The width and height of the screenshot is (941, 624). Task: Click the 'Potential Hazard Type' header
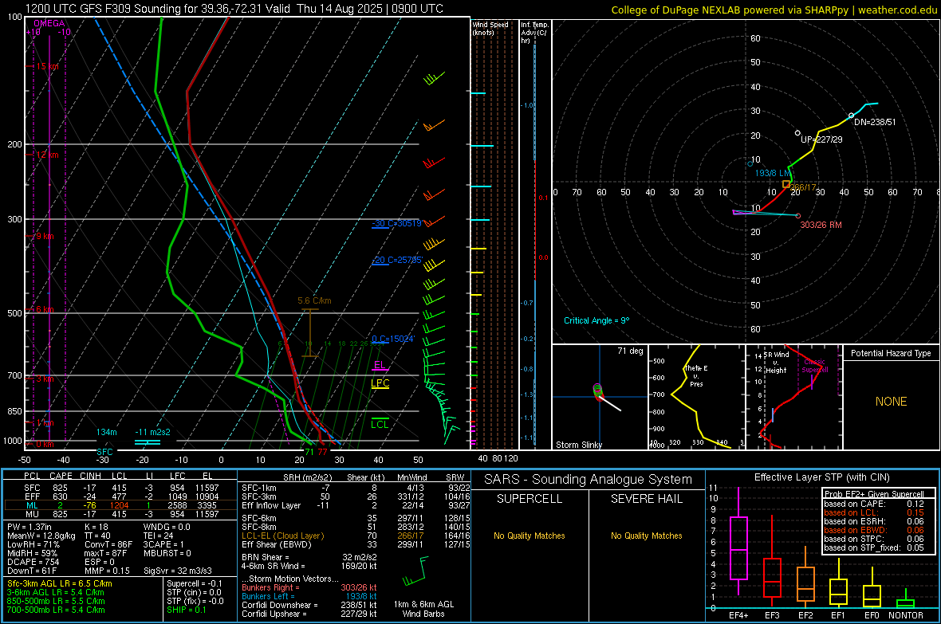[x=891, y=353]
